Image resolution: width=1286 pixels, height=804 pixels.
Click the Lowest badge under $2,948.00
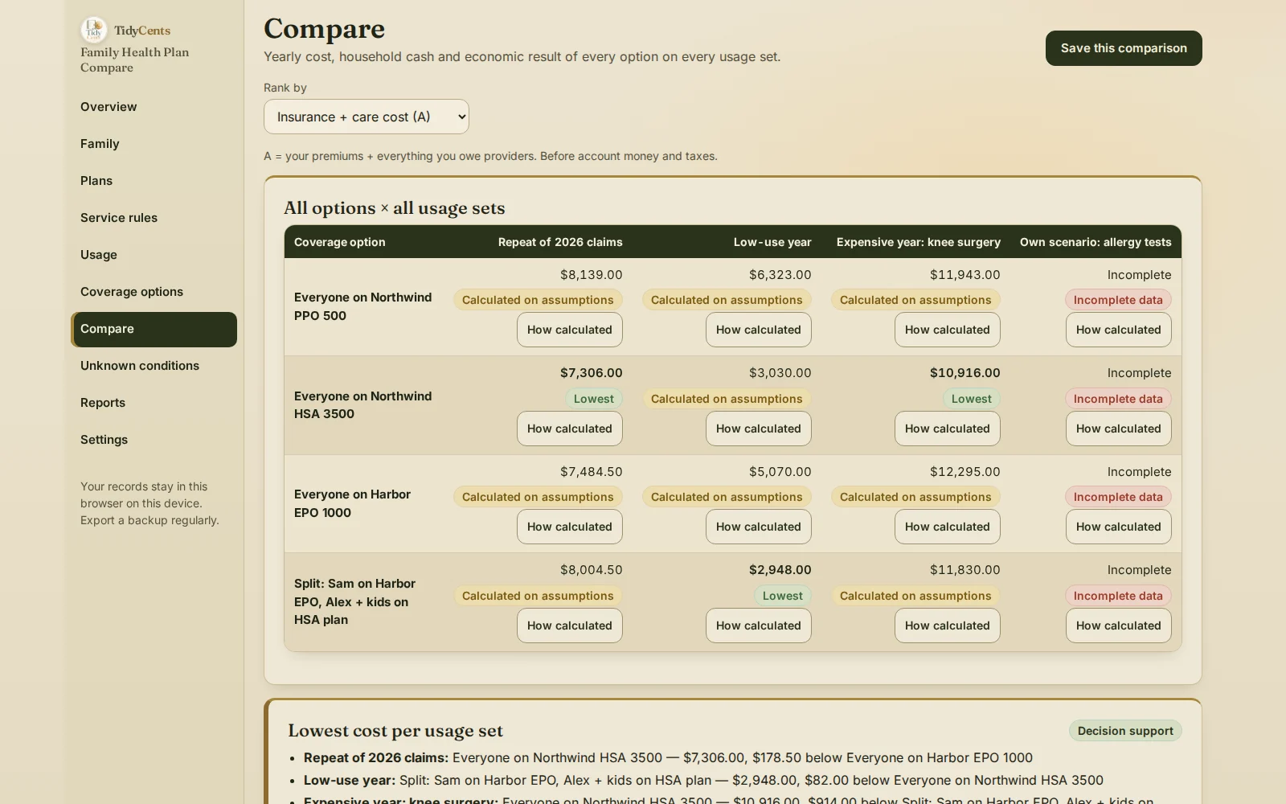coord(783,596)
